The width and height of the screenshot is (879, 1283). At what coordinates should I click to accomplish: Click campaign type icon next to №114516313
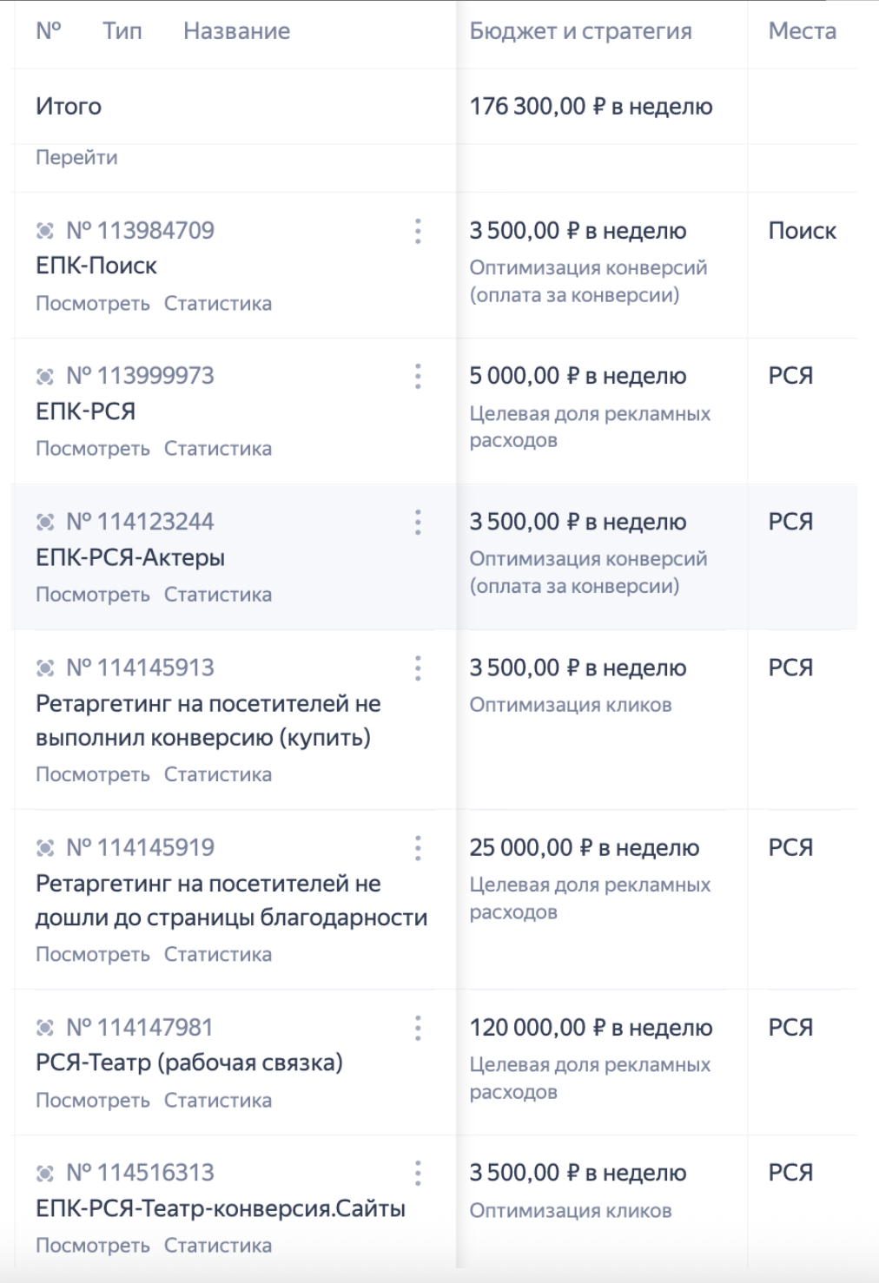point(45,1173)
